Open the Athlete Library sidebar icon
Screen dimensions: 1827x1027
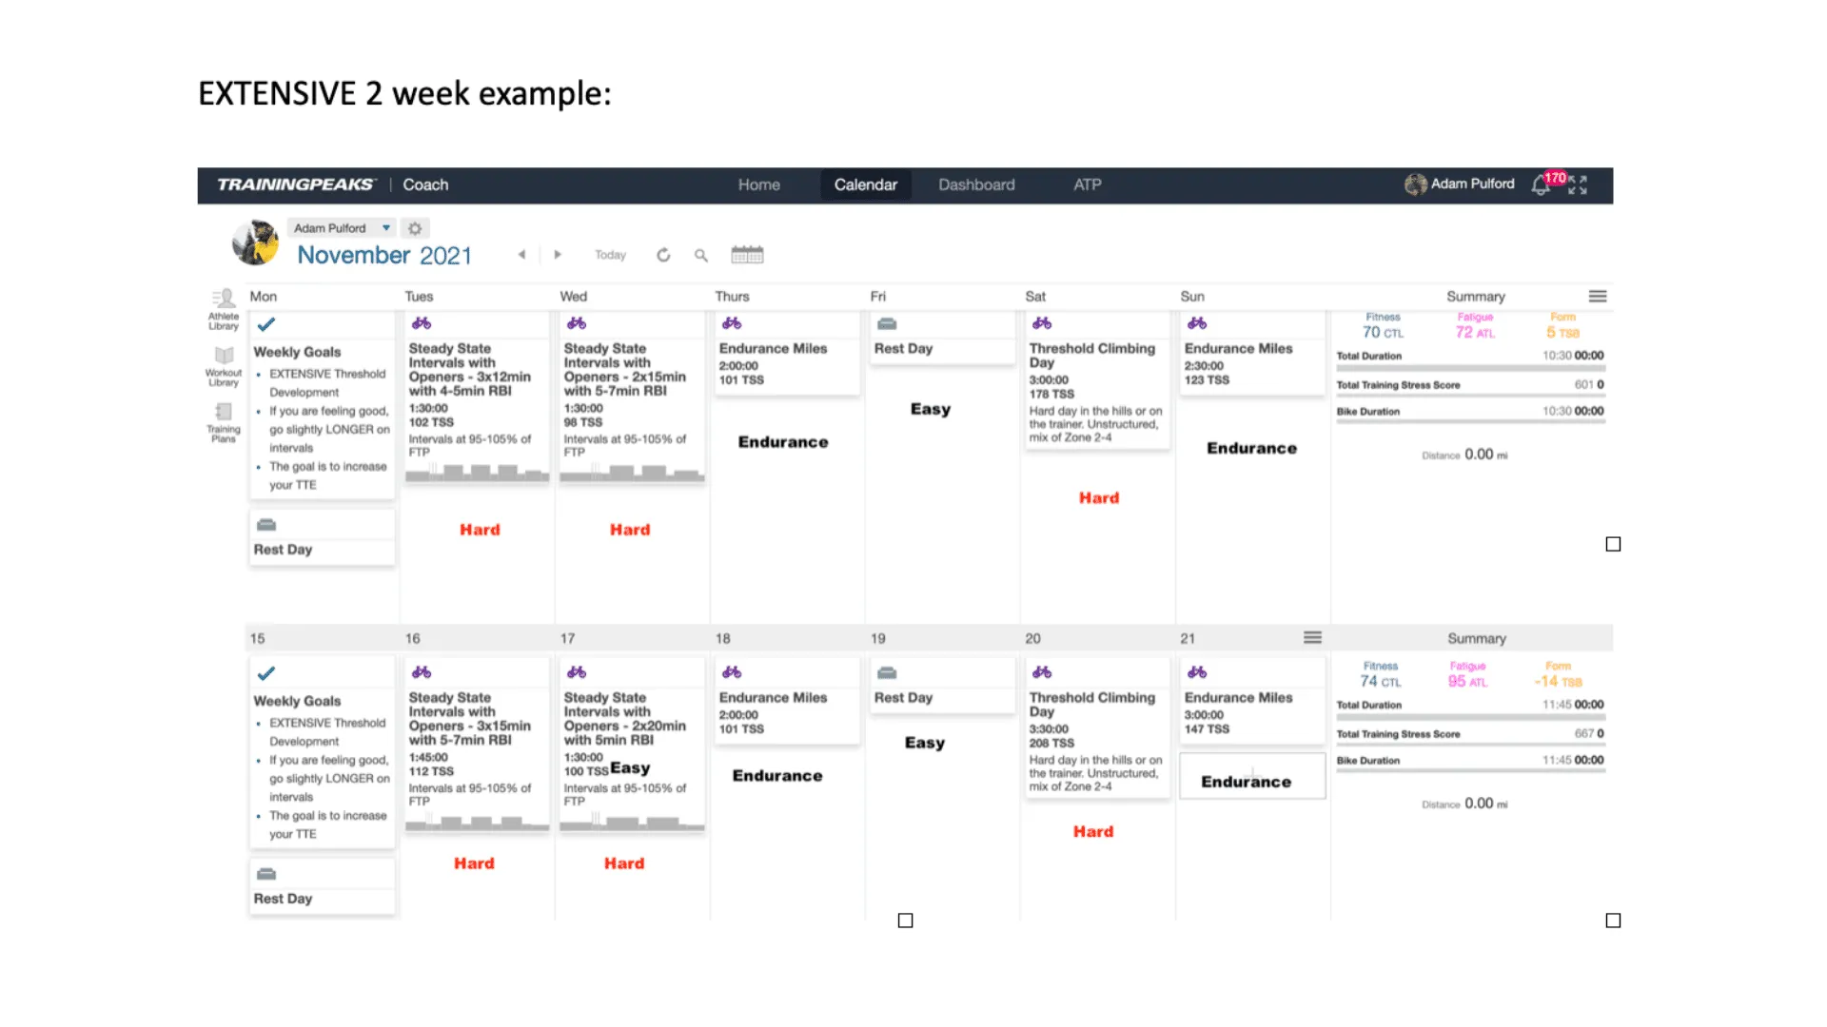(x=224, y=309)
